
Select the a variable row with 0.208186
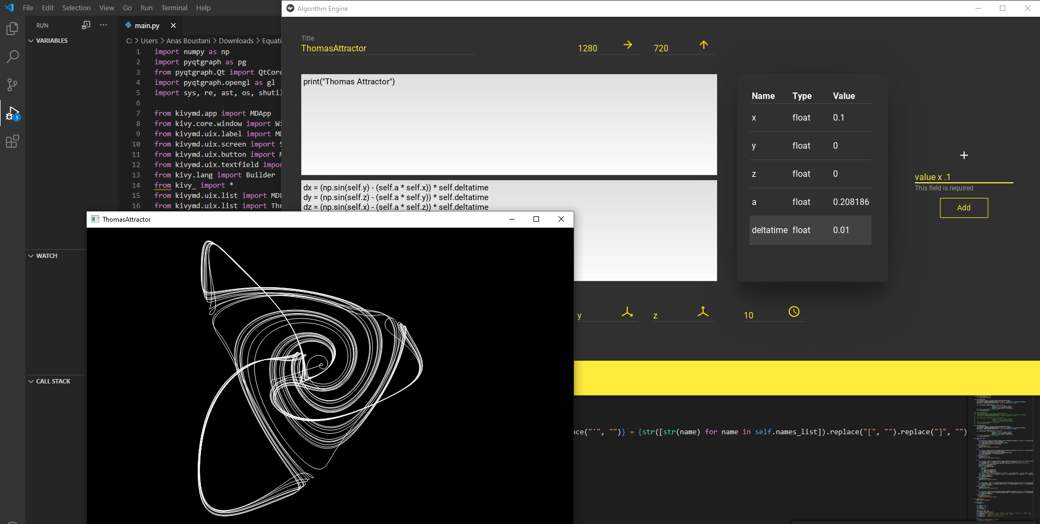[810, 202]
